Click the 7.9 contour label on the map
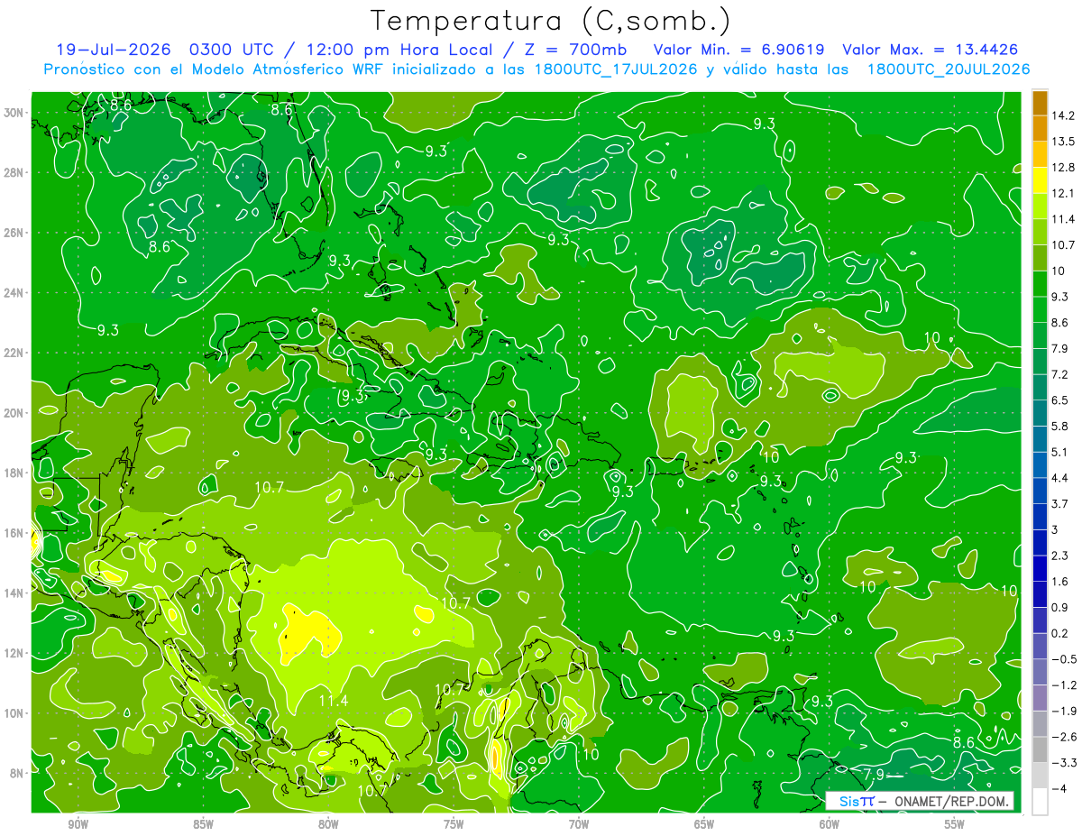1082x836 pixels. coord(874,774)
